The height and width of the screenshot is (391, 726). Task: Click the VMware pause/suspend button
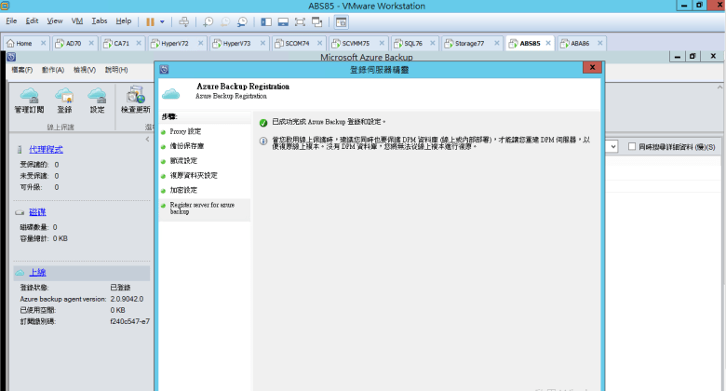point(149,20)
